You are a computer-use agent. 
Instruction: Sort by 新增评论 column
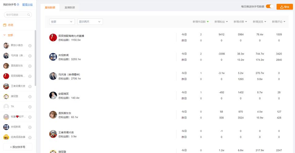click(x=279, y=22)
